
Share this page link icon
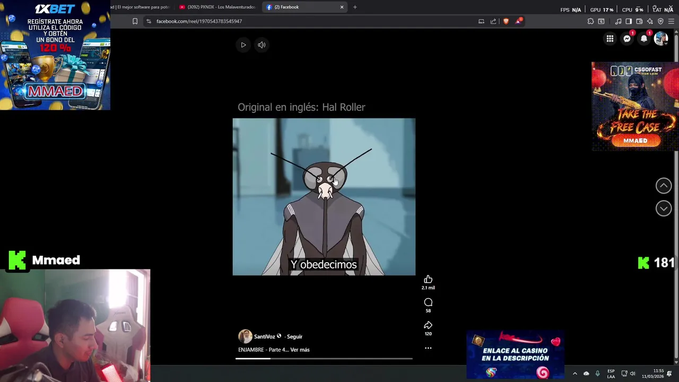tap(493, 21)
